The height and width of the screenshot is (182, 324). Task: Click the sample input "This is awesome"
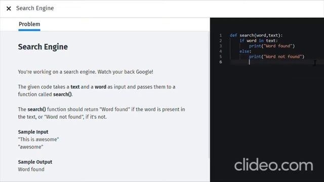[x=38, y=140]
